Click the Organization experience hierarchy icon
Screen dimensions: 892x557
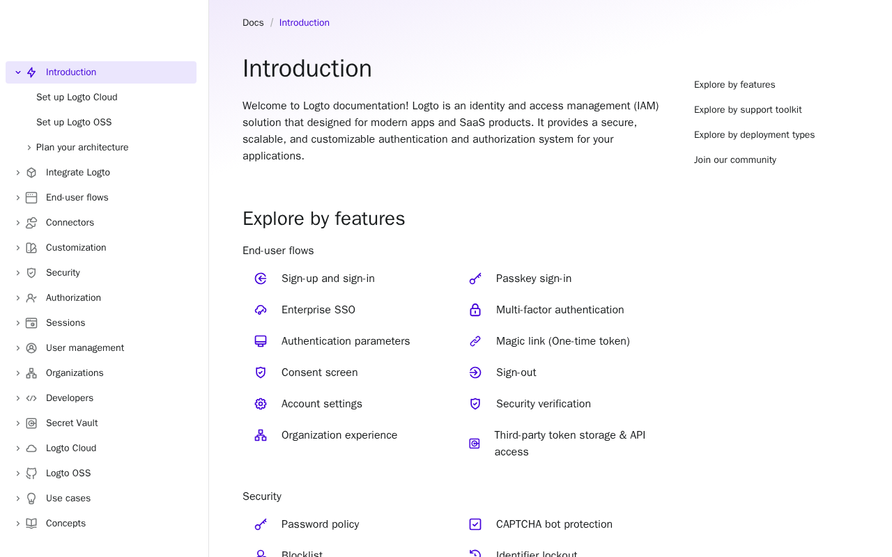(261, 435)
